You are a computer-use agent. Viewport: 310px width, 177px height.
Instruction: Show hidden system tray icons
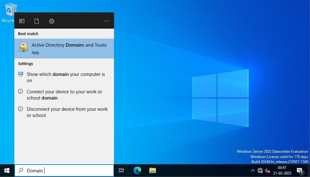pyautogui.click(x=252, y=170)
